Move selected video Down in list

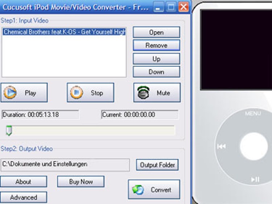pos(156,72)
